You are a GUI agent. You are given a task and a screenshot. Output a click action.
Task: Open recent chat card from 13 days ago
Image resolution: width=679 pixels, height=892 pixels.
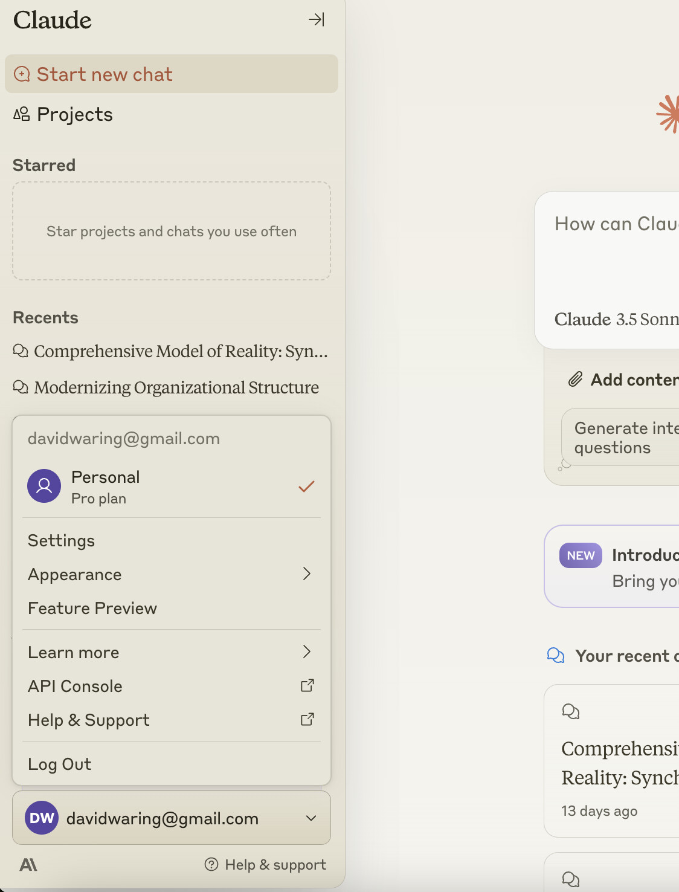pos(611,761)
